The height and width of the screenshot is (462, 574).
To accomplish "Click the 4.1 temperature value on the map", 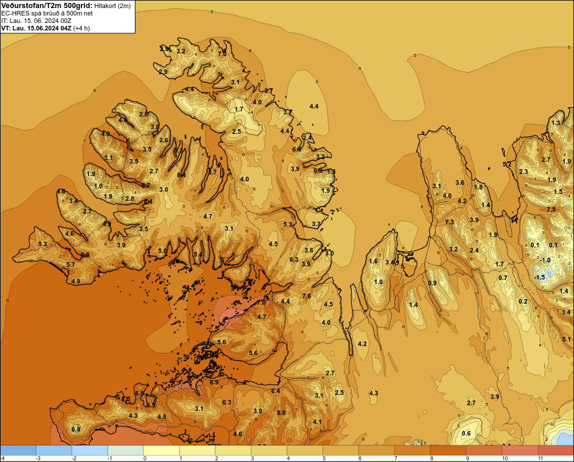I will 317,422.
